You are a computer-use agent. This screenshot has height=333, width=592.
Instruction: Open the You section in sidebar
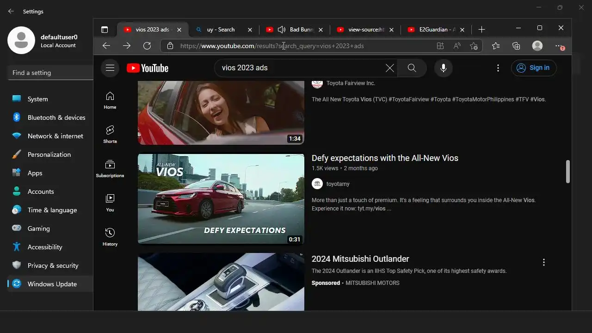110,203
